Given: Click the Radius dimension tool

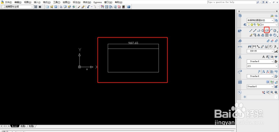Looking at the screenshot, I should pyautogui.click(x=271, y=47).
